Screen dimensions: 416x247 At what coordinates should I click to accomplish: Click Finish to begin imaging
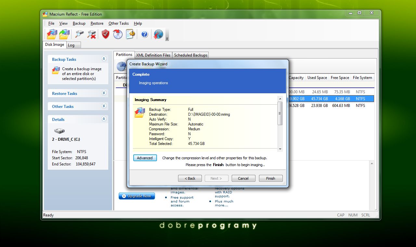point(270,178)
